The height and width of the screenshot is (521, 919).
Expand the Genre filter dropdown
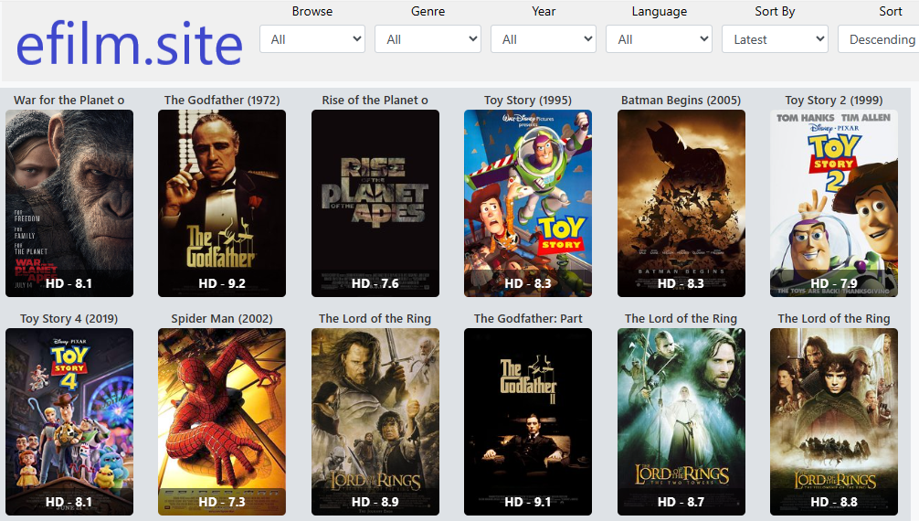(428, 39)
